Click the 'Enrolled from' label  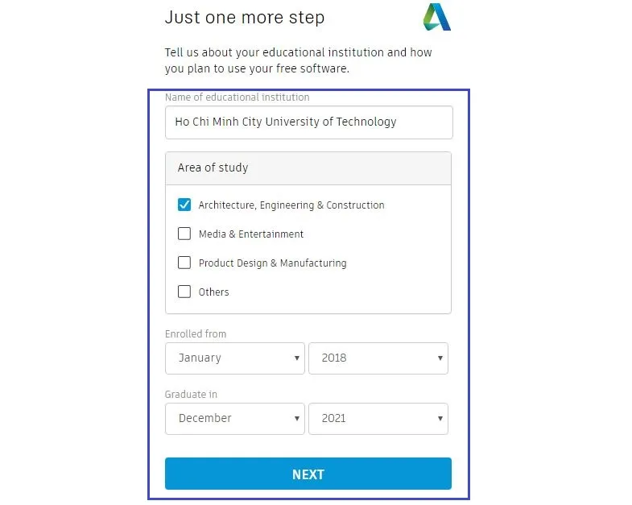click(x=196, y=334)
